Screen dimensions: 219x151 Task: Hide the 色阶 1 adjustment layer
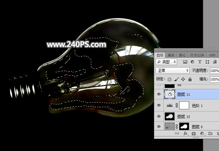[159, 106]
